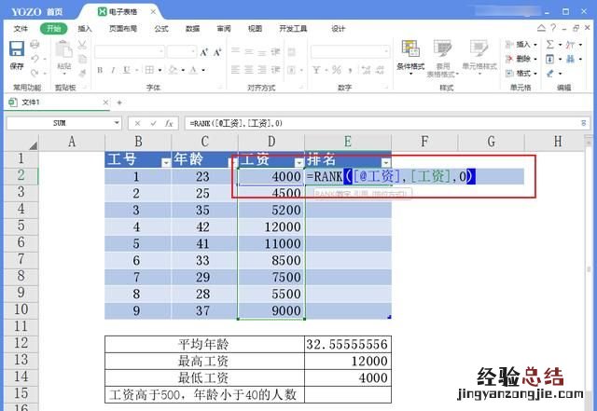Click the 文件 menu button
597x411 pixels.
20,29
